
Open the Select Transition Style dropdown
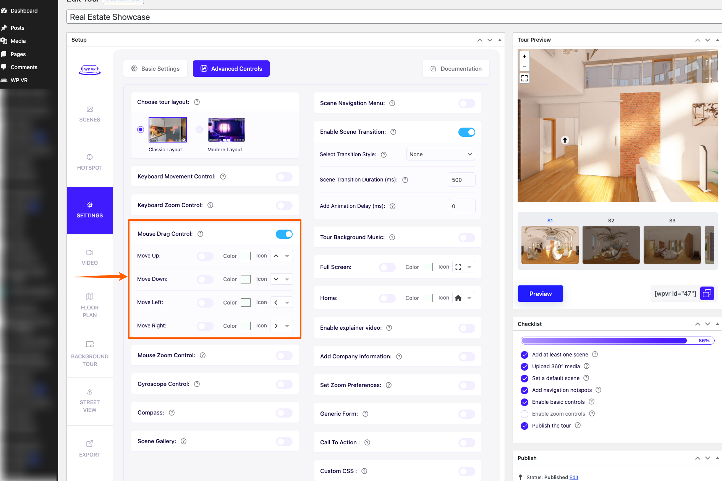pyautogui.click(x=440, y=154)
